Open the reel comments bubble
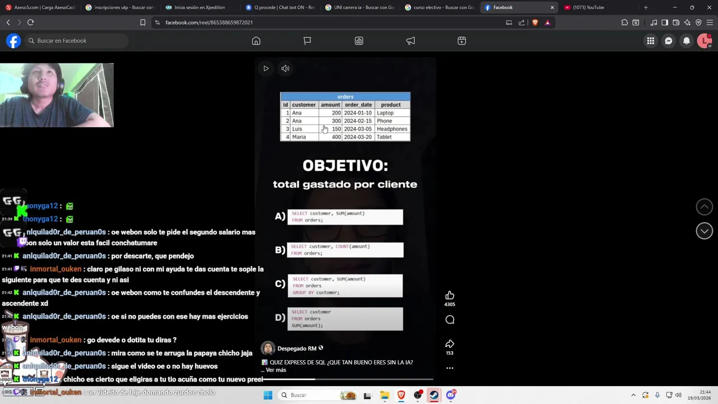Screen dimensions: 718x404 449,320
